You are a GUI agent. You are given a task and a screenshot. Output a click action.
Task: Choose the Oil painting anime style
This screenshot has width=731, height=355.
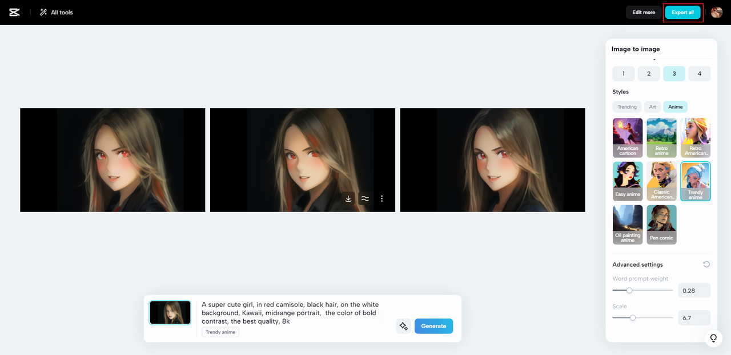tap(628, 225)
